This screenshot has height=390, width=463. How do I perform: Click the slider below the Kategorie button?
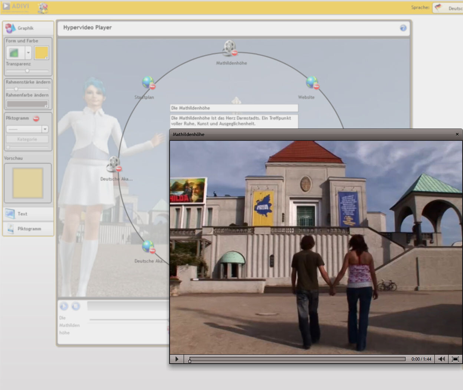[27, 147]
